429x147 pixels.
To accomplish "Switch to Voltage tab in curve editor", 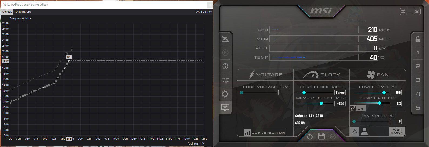I will coord(7,12).
